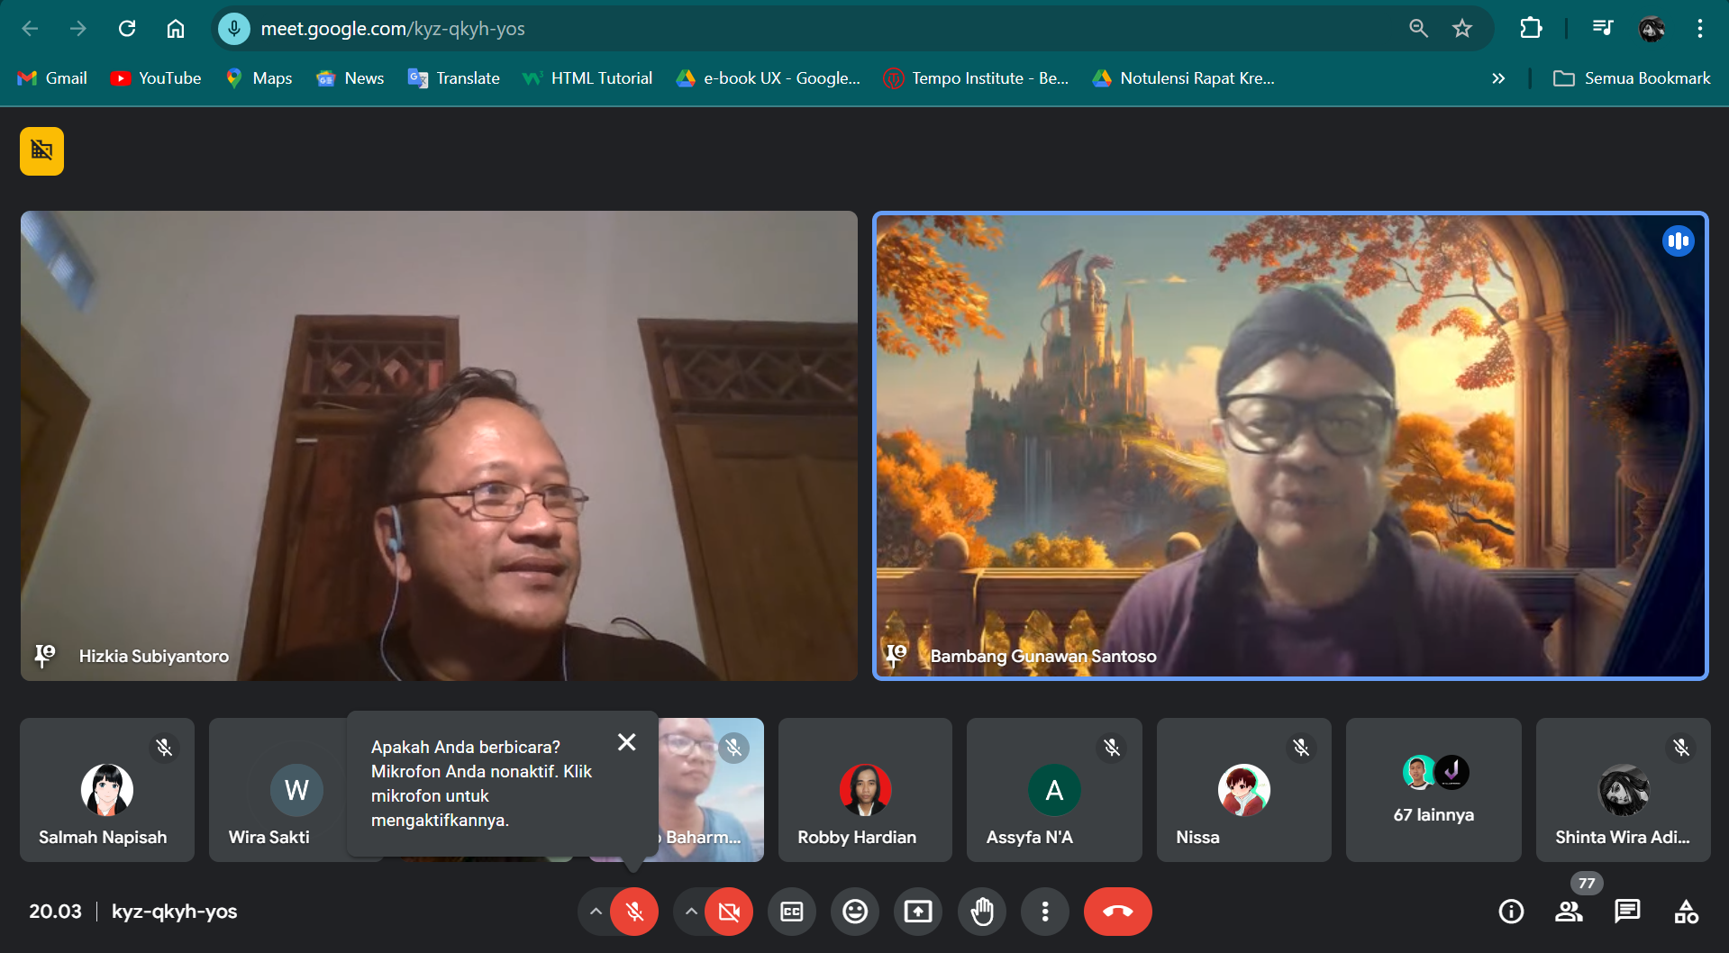The image size is (1729, 953).
Task: Unmute the microphone
Action: [634, 912]
